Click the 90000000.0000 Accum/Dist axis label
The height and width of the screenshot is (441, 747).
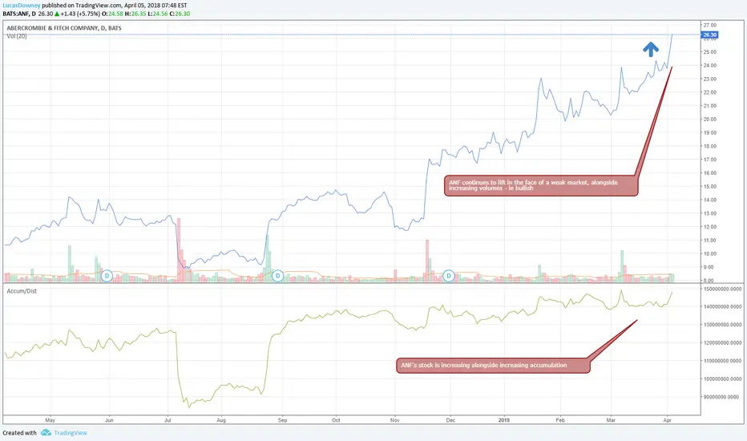tap(721, 397)
